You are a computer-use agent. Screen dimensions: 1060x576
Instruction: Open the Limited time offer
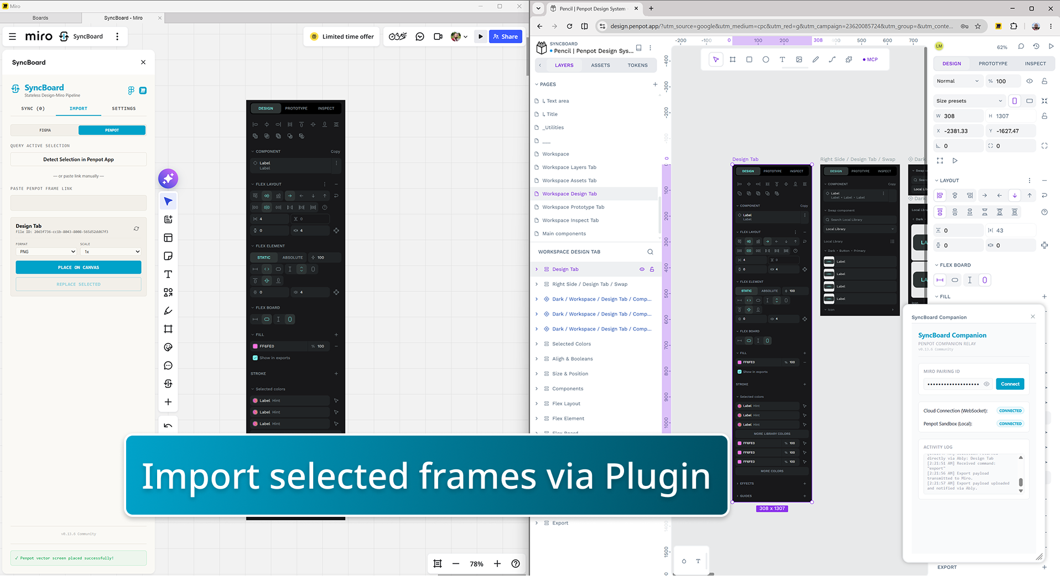pyautogui.click(x=342, y=36)
